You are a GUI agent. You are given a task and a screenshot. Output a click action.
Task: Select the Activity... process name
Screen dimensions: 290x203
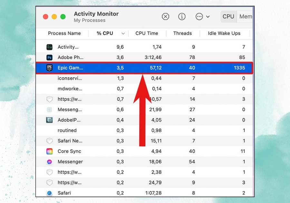(x=68, y=47)
